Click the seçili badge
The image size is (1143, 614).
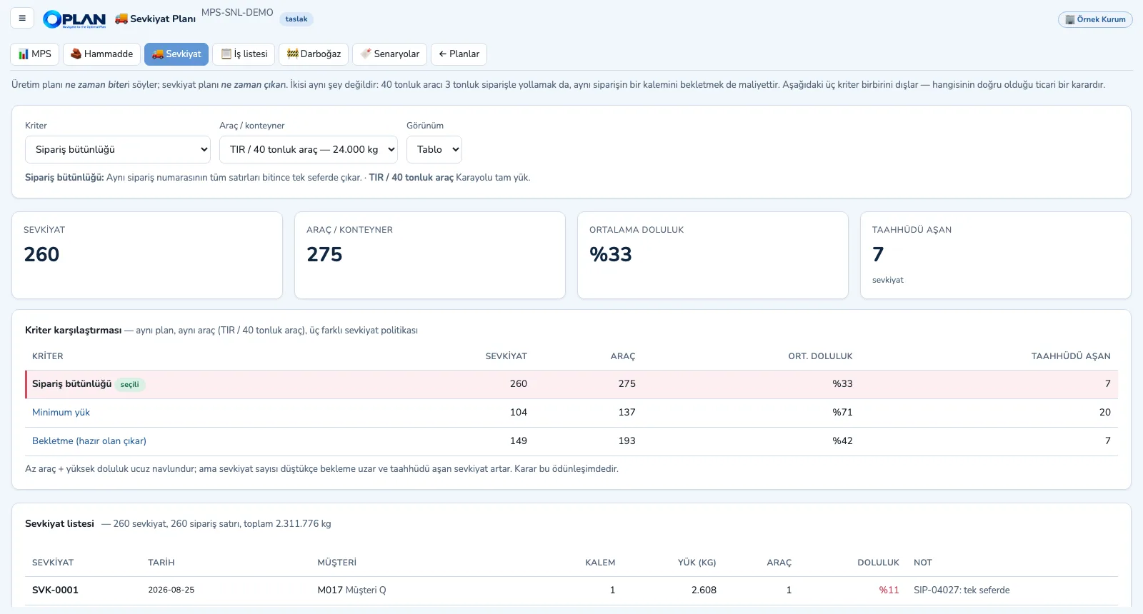coord(130,385)
